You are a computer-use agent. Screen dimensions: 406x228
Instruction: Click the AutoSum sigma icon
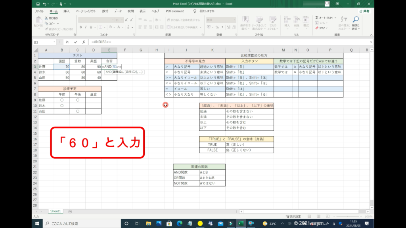coord(317,18)
